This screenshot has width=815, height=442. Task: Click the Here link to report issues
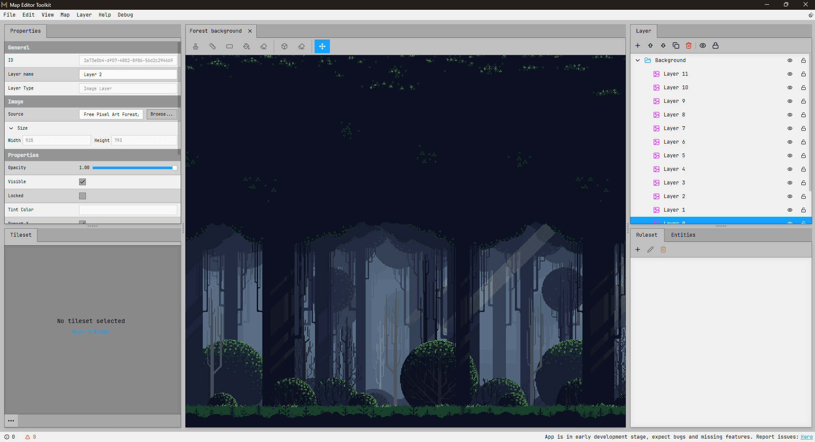806,437
